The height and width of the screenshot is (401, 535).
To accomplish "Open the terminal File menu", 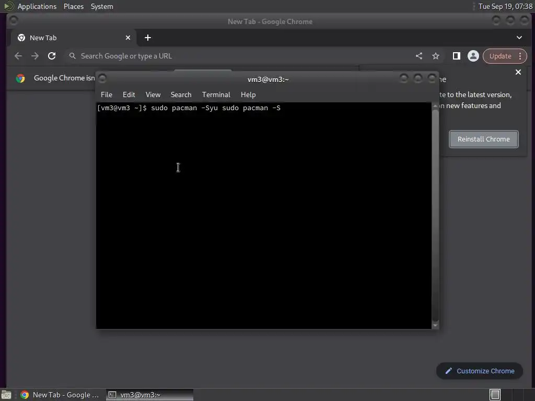I will (x=107, y=95).
